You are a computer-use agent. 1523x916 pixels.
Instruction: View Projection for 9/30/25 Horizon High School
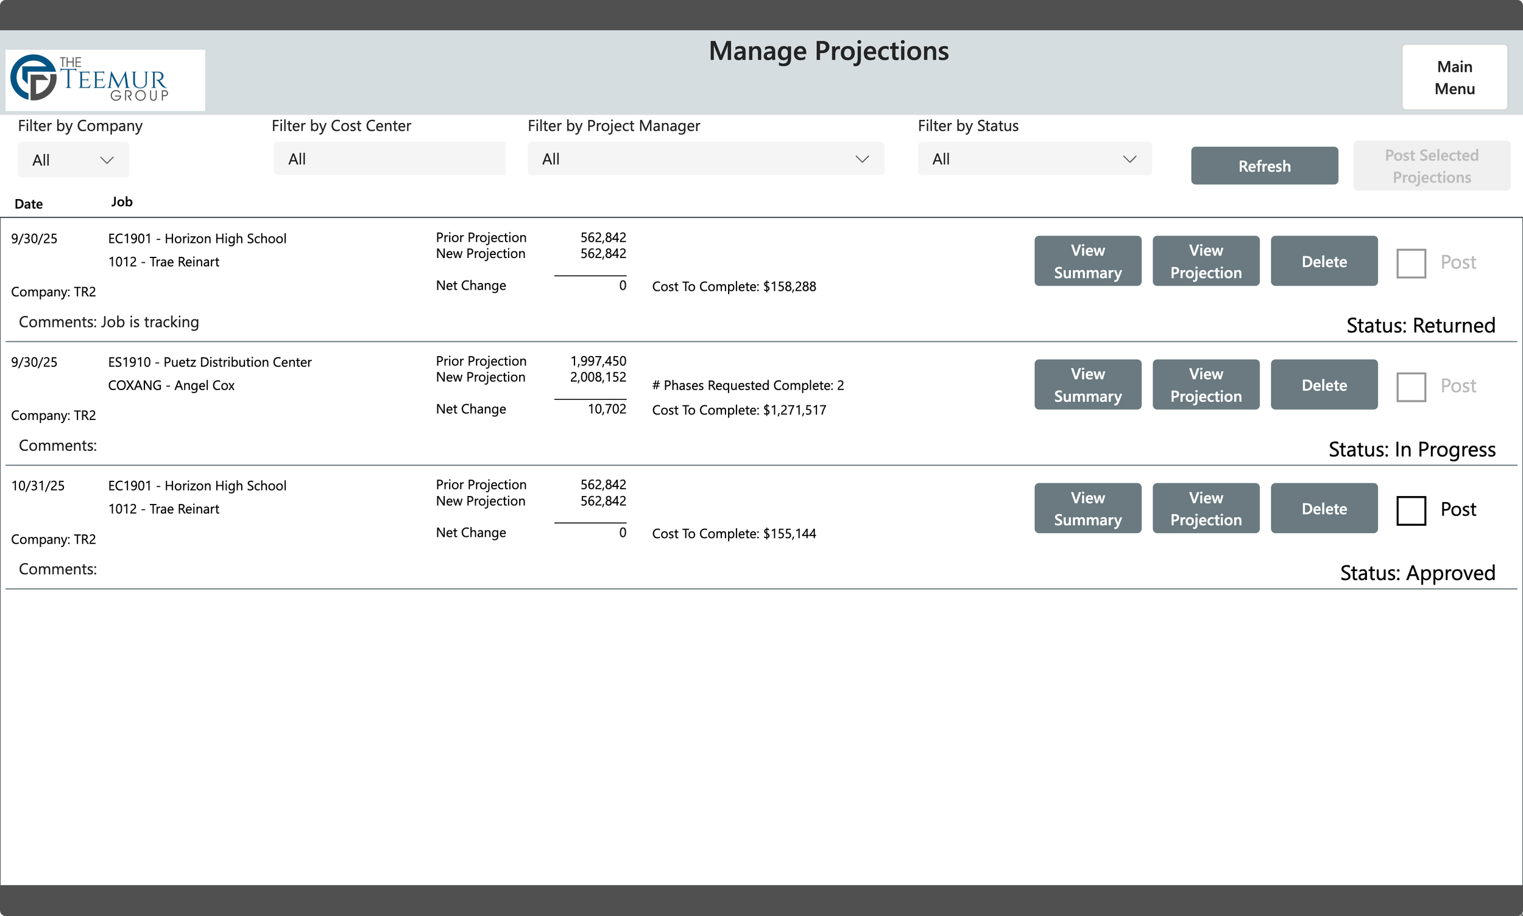pyautogui.click(x=1205, y=261)
